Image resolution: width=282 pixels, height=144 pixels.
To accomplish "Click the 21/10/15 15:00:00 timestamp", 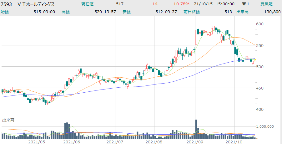I will 214,4.
